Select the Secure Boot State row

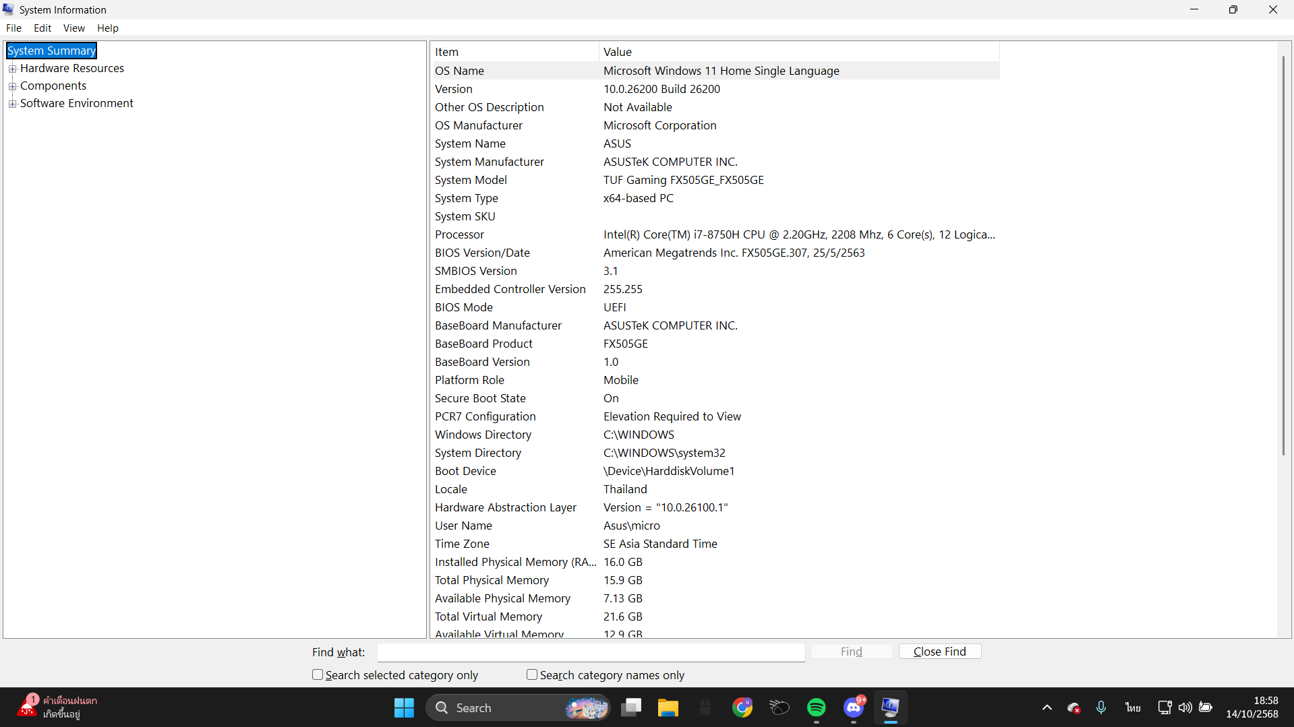[x=715, y=398]
